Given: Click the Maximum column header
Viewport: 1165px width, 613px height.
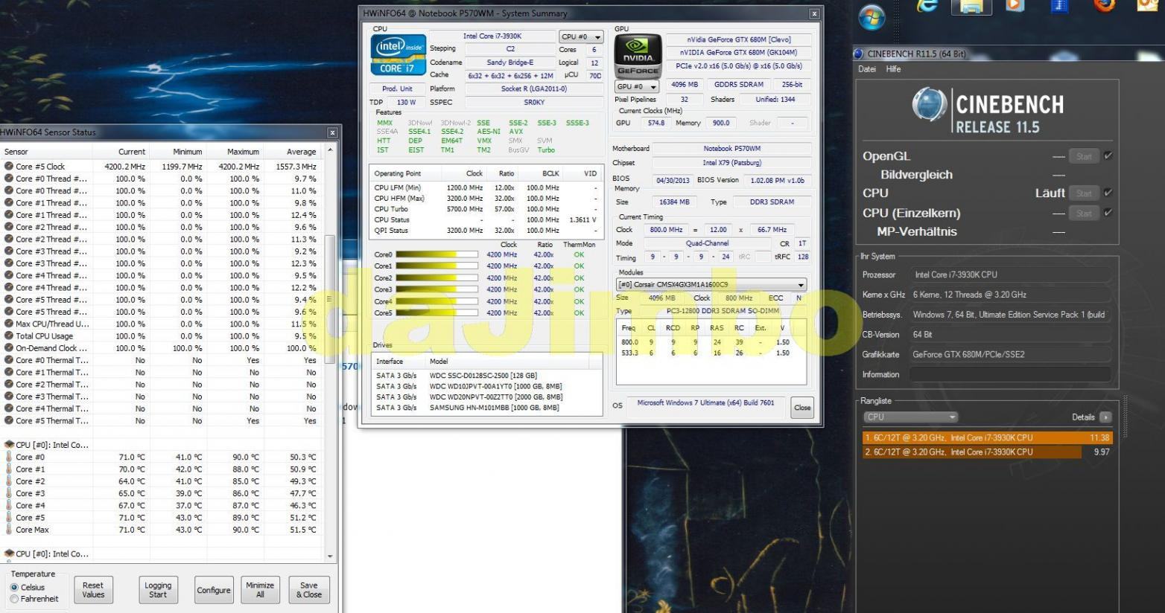Looking at the screenshot, I should (234, 152).
